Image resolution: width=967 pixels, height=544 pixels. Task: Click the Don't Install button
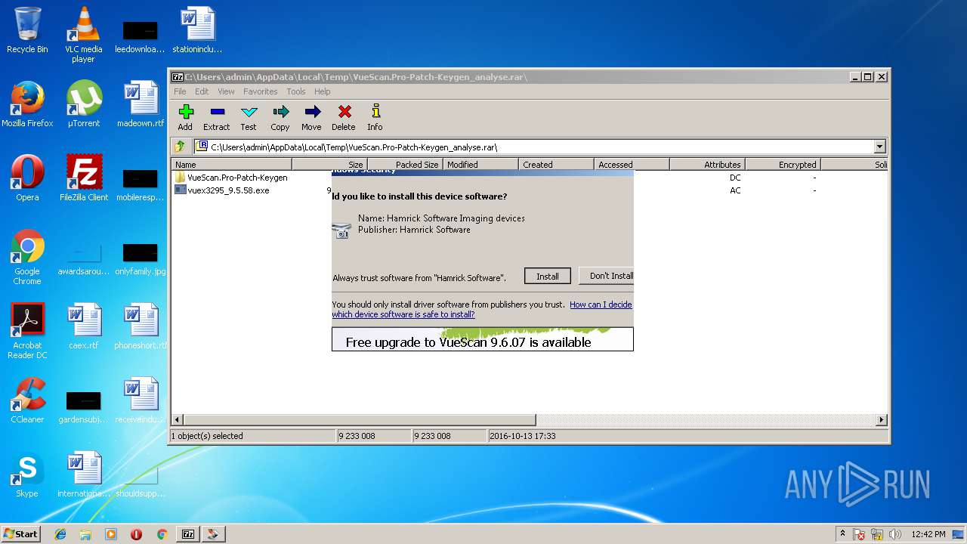607,276
